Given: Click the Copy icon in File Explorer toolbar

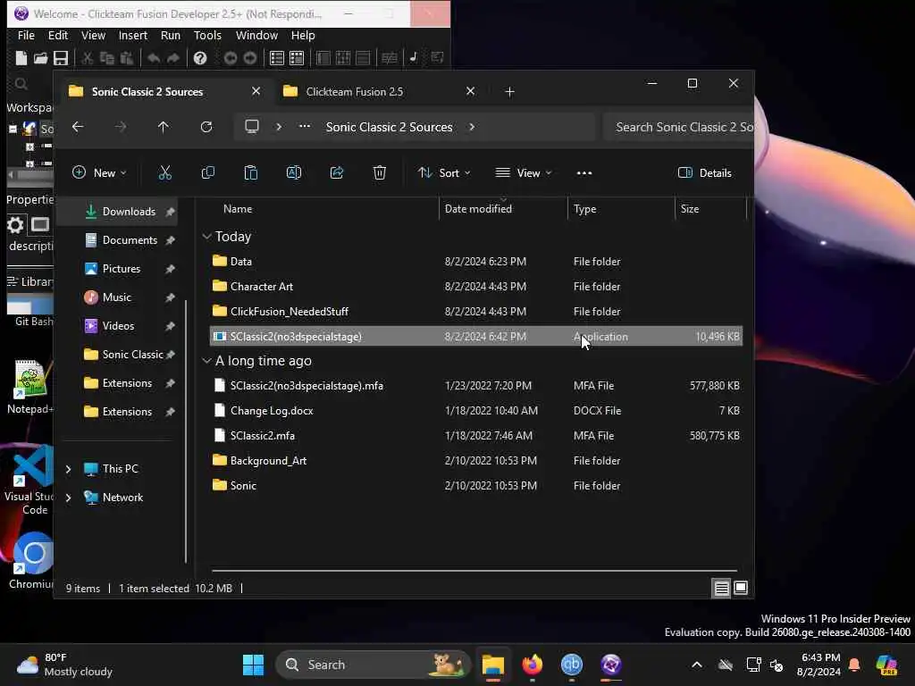Looking at the screenshot, I should coord(207,172).
